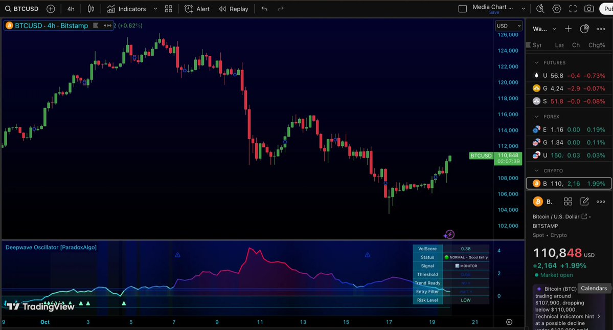The height and width of the screenshot is (330, 613).
Task: Open the watchlist name dropdown
Action: pos(544,29)
